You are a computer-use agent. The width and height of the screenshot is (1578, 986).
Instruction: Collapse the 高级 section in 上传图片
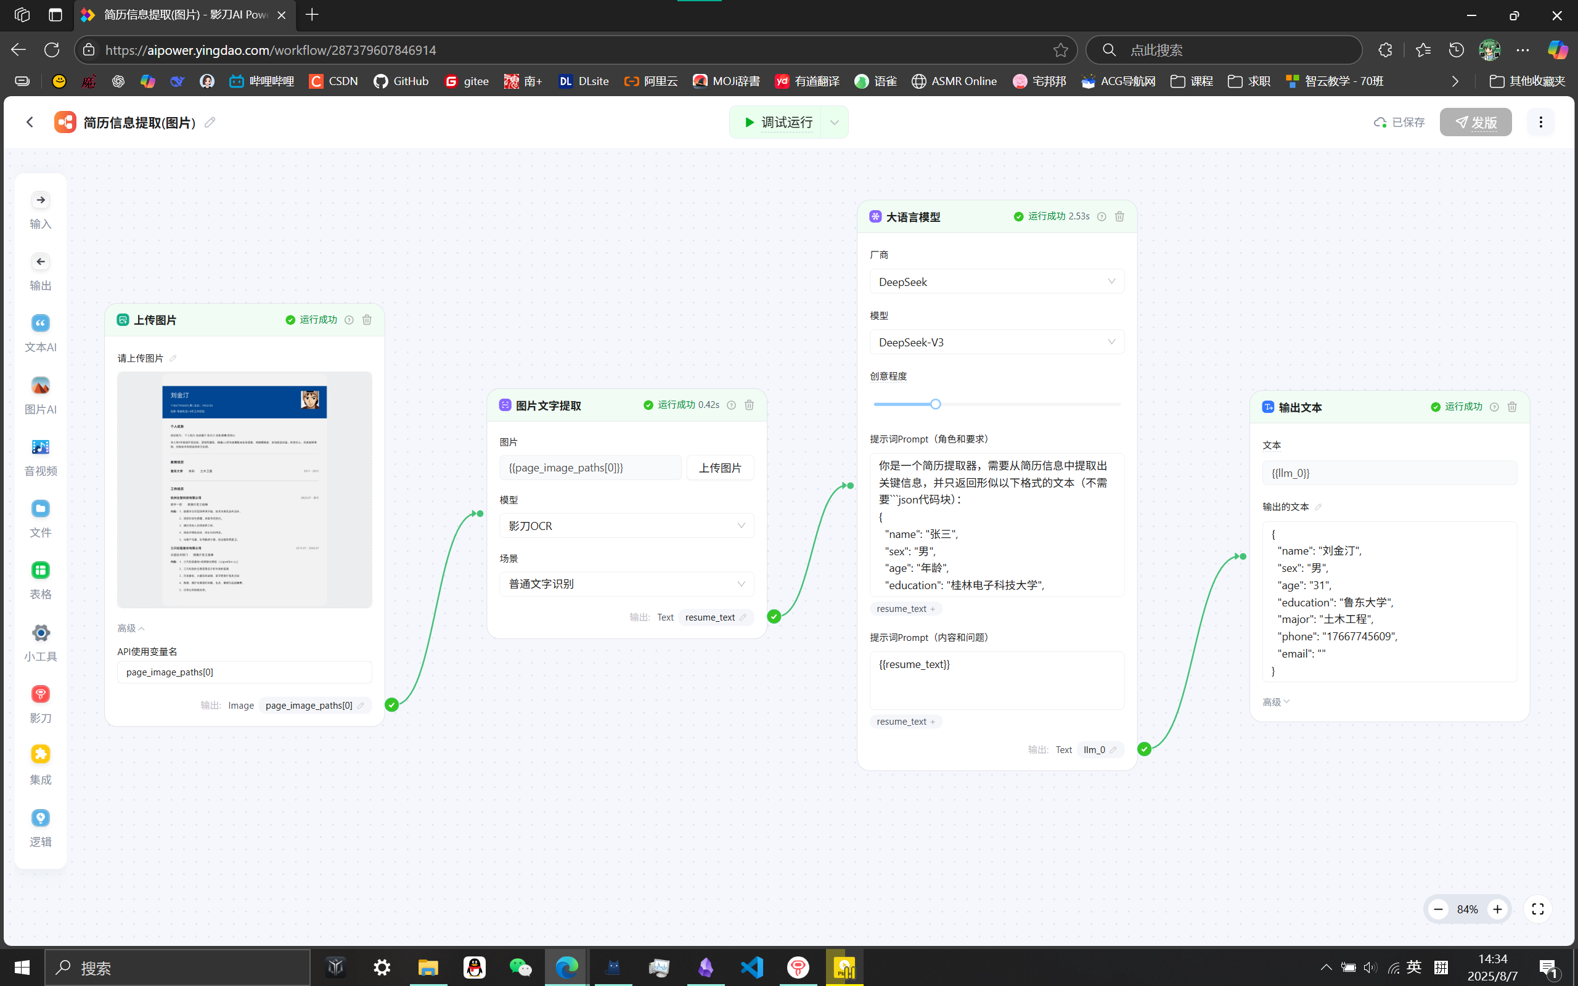pos(131,628)
